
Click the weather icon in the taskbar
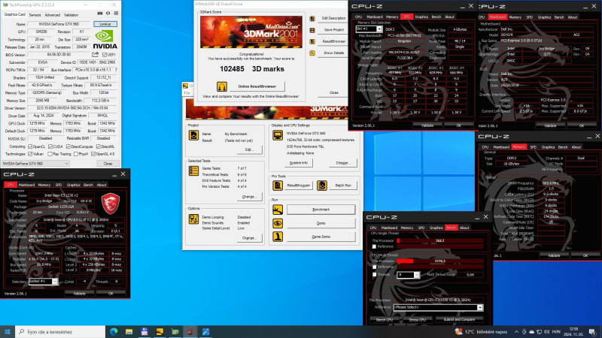tap(458, 331)
